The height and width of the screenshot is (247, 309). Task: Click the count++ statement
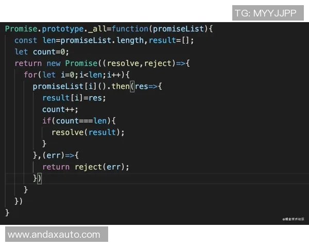pyautogui.click(x=60, y=110)
